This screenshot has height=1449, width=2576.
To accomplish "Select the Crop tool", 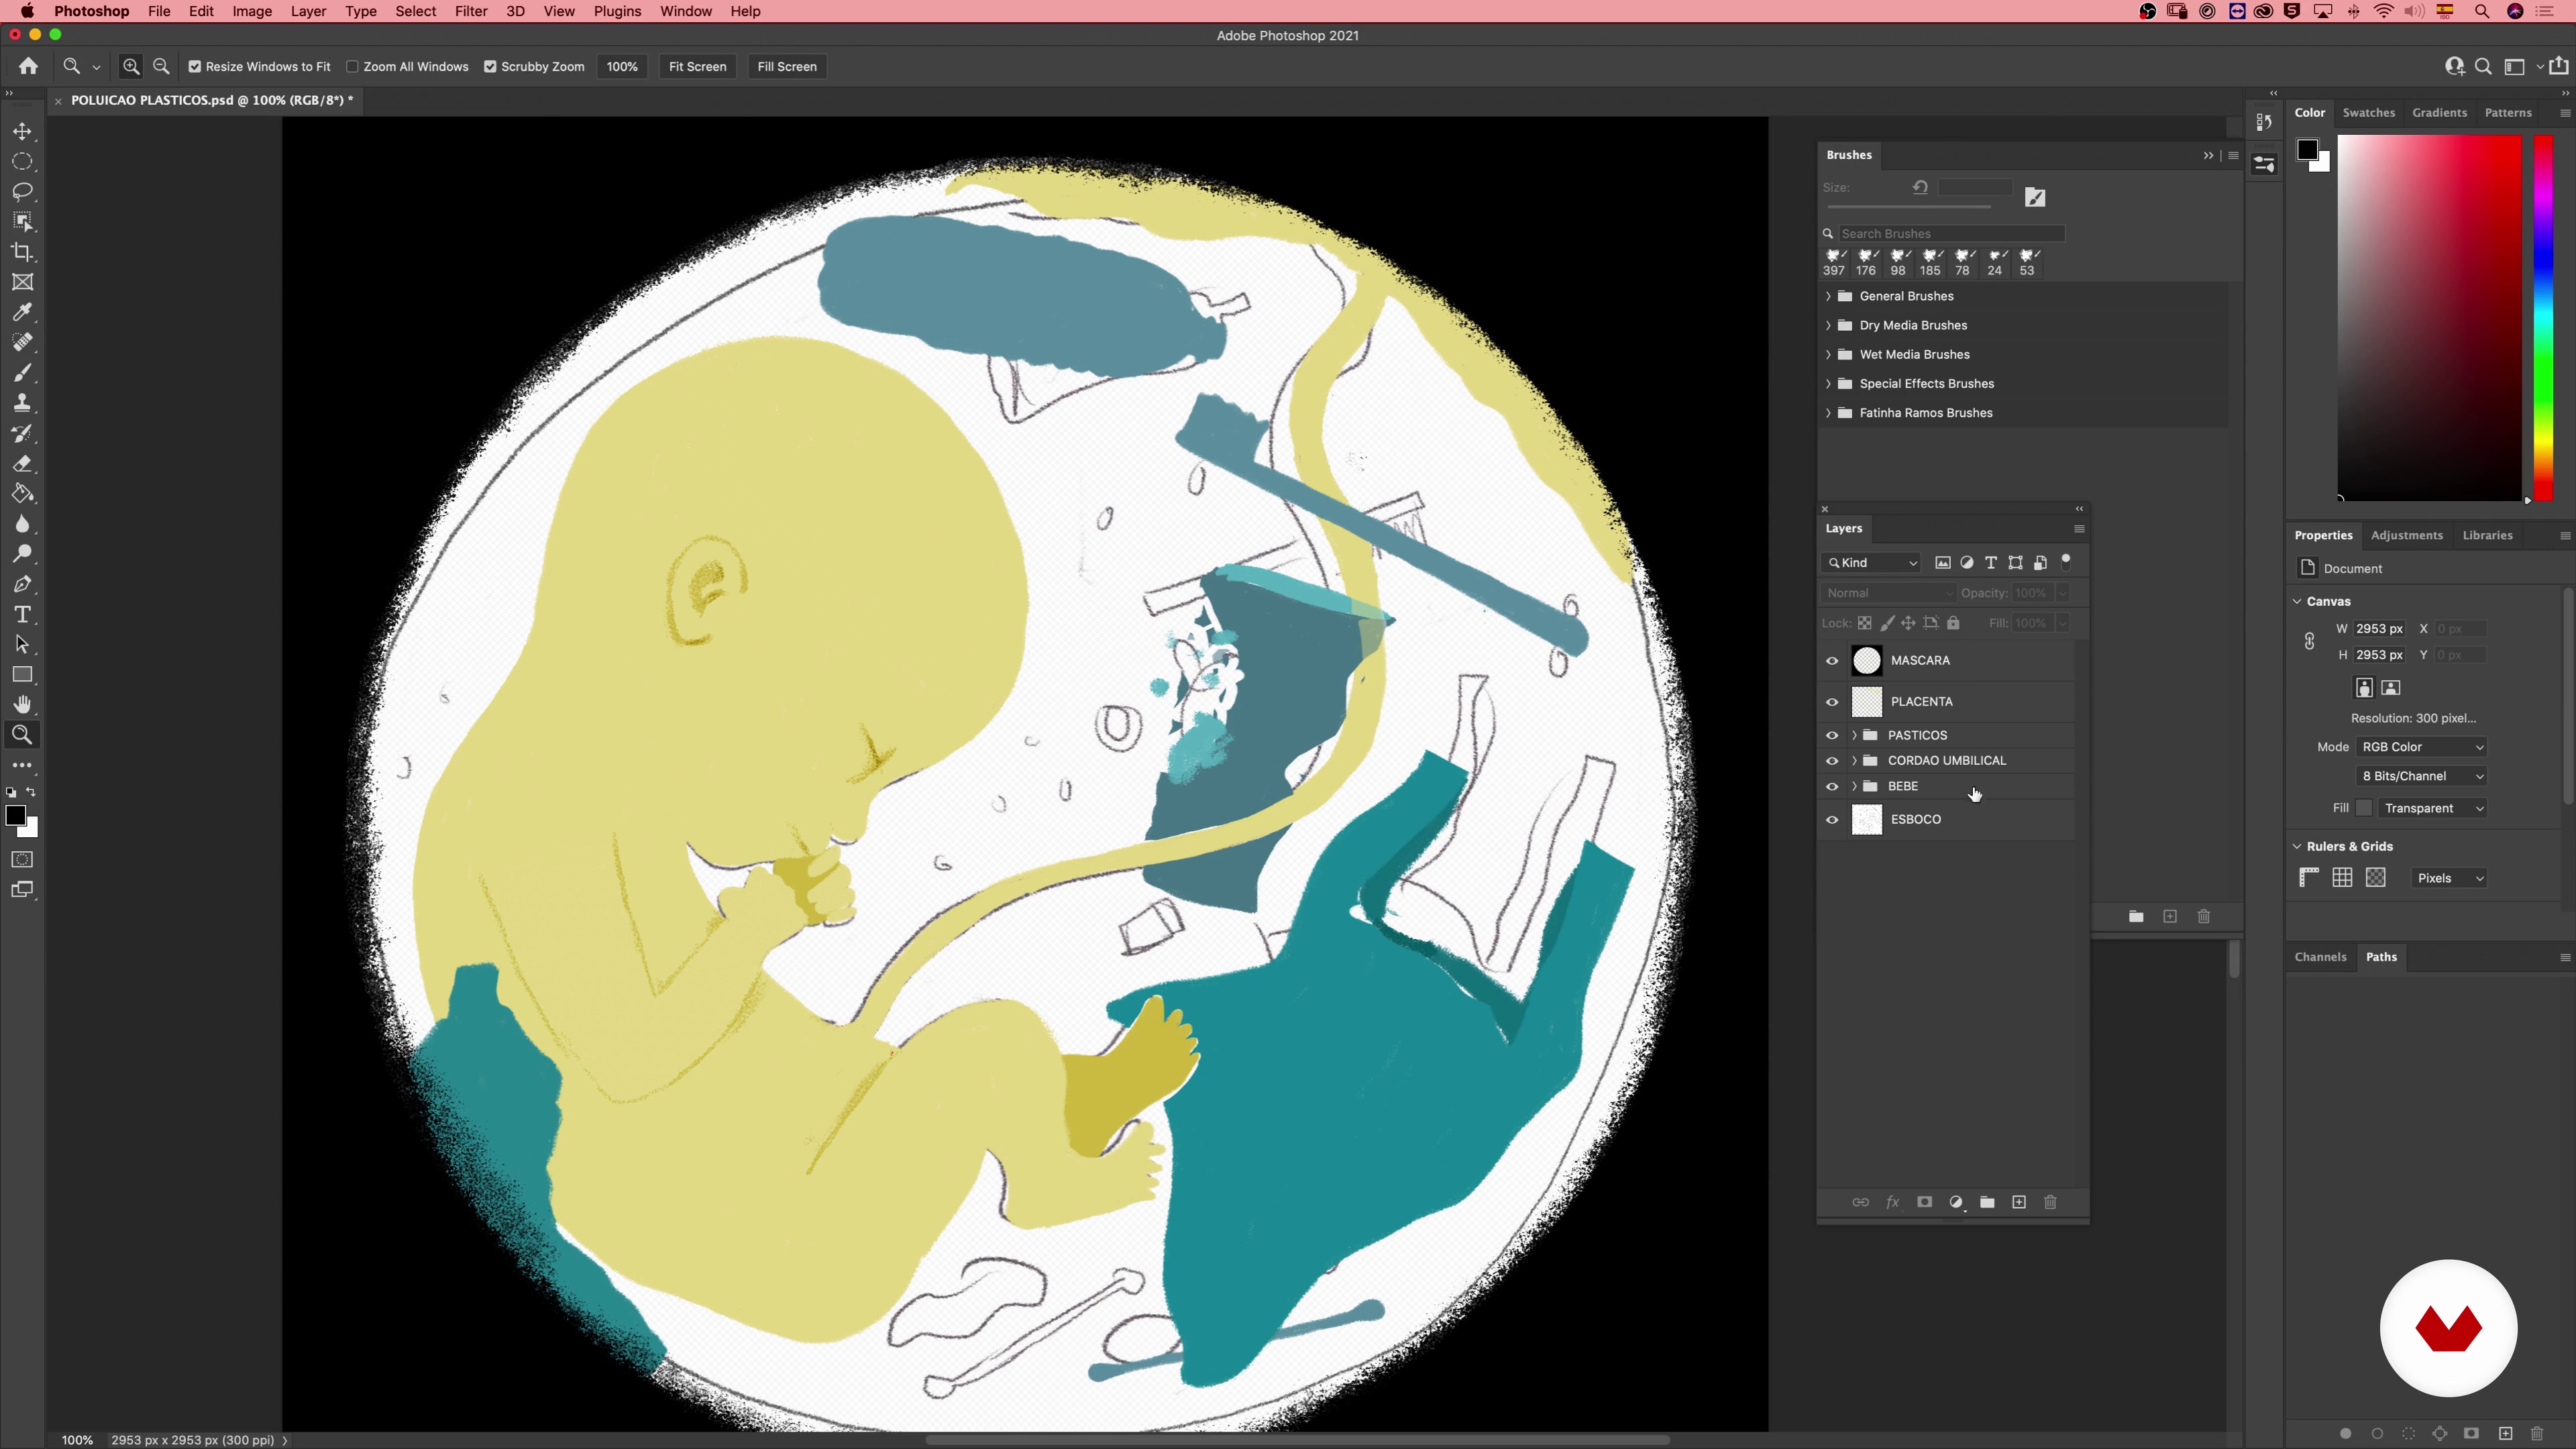I will [x=22, y=252].
